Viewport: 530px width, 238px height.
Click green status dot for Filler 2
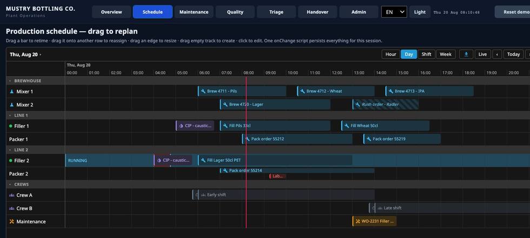(x=11, y=161)
